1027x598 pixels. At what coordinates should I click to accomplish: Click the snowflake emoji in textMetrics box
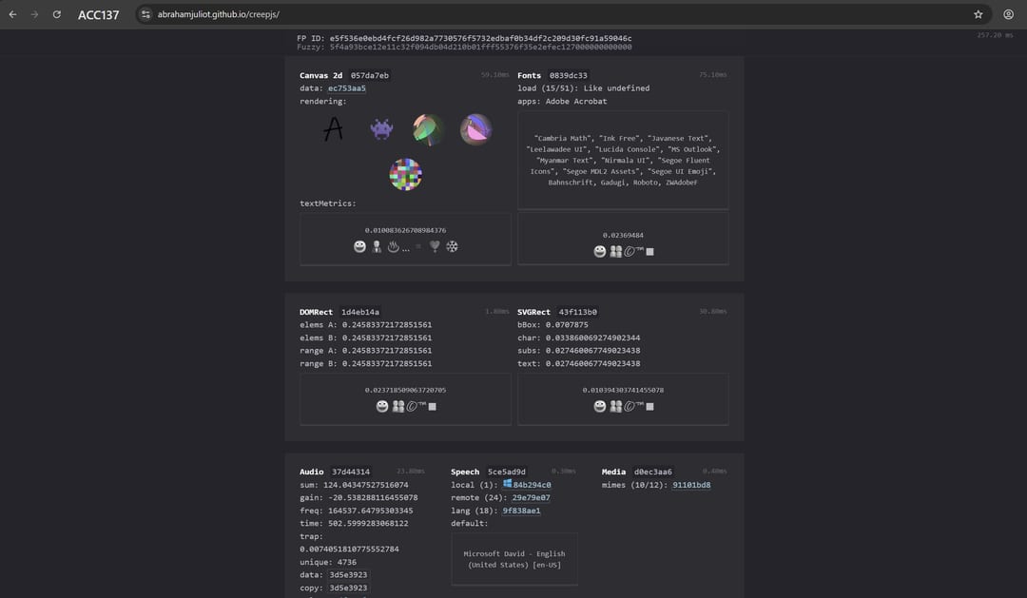pos(452,247)
